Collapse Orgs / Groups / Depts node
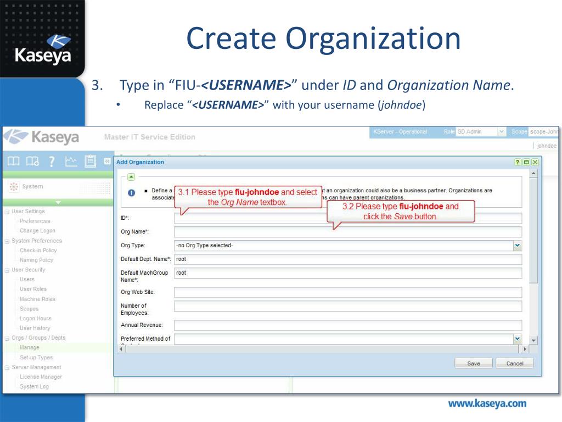The width and height of the screenshot is (562, 422). [7, 338]
